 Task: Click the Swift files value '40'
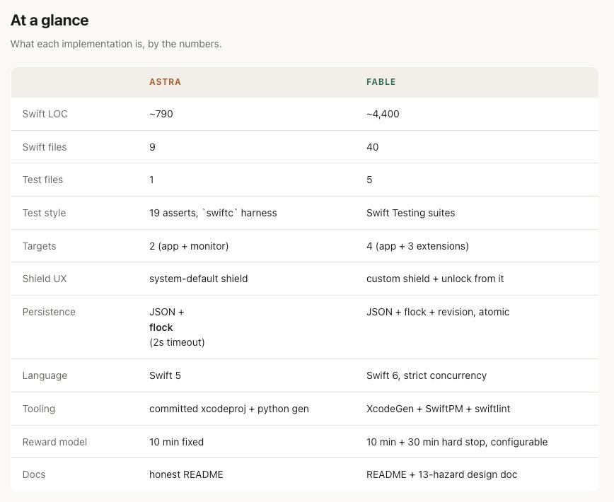pyautogui.click(x=372, y=147)
